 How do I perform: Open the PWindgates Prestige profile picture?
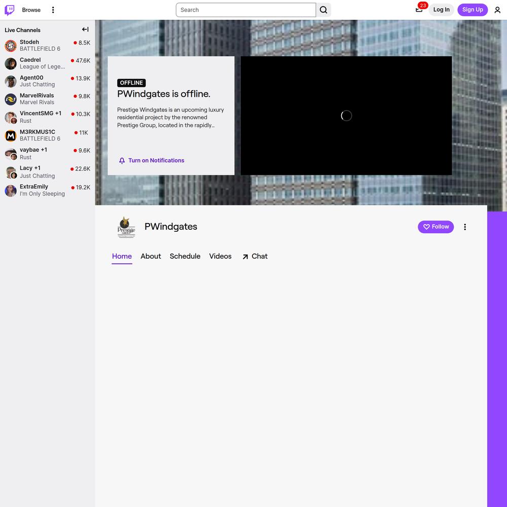pos(126,227)
